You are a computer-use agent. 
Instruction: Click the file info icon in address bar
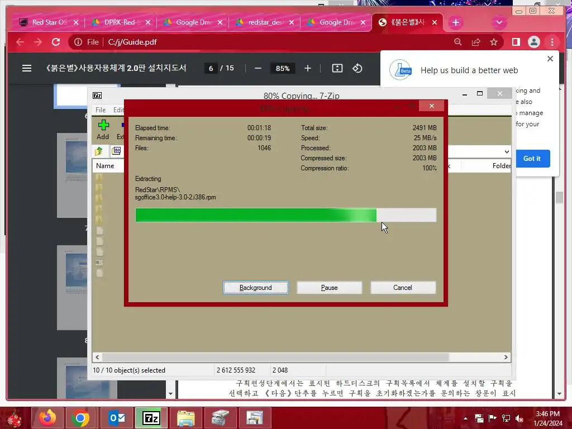point(78,42)
